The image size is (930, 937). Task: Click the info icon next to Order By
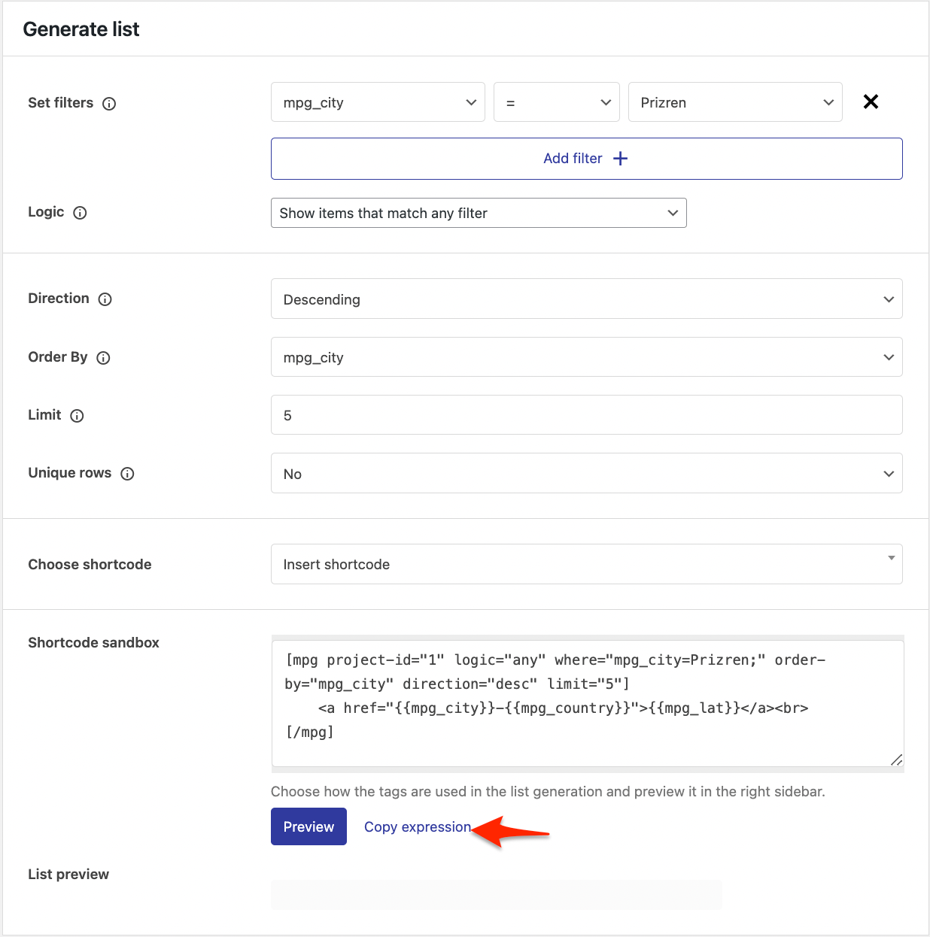pos(103,358)
